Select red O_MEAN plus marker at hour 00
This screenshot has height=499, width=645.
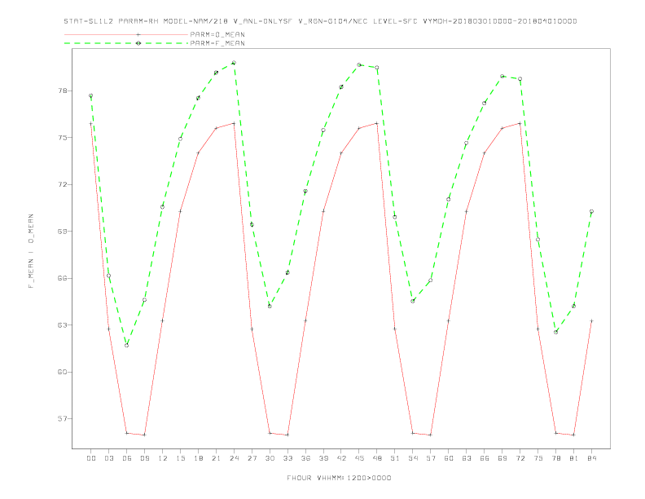(x=91, y=123)
